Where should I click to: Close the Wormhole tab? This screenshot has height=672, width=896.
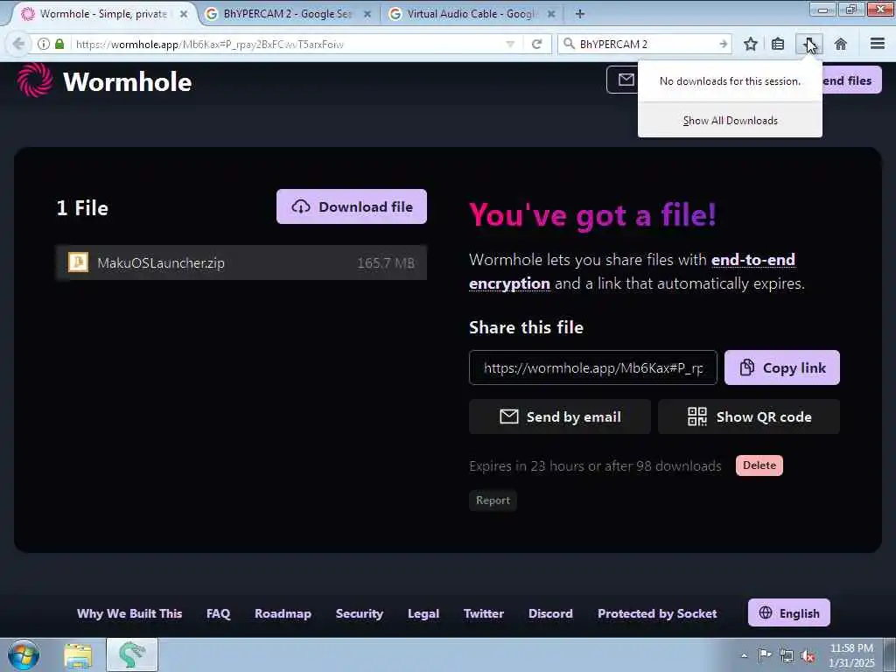coord(184,14)
